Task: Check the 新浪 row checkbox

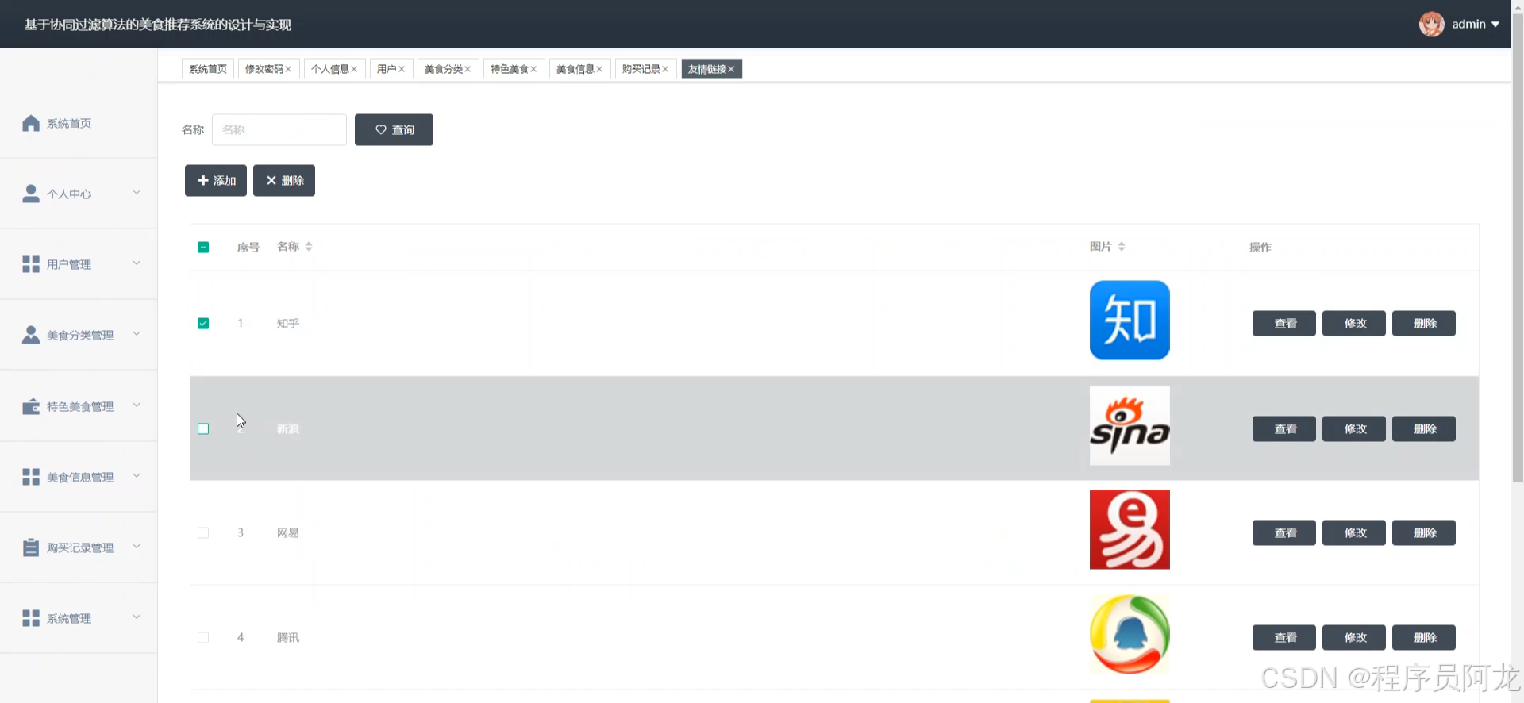Action: (203, 428)
